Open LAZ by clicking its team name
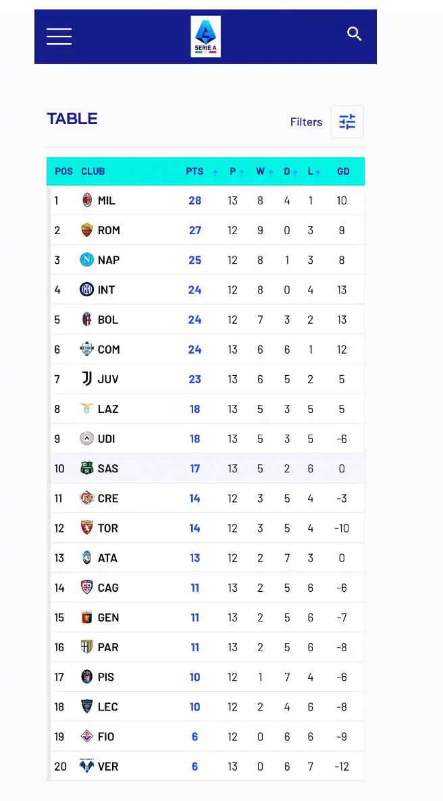 [110, 408]
